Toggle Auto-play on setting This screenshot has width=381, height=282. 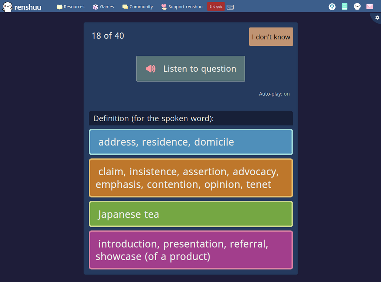tap(287, 94)
